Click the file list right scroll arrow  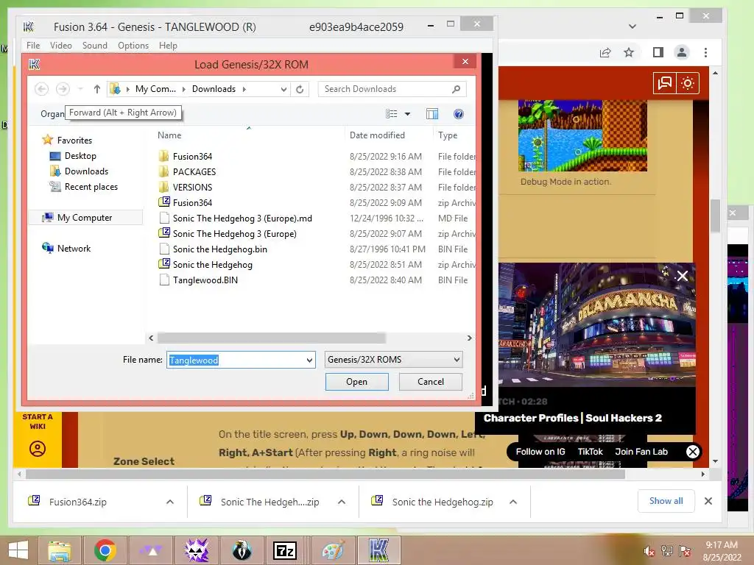[469, 338]
